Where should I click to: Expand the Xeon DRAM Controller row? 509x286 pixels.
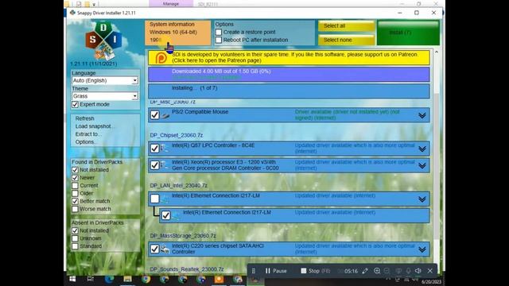422,166
